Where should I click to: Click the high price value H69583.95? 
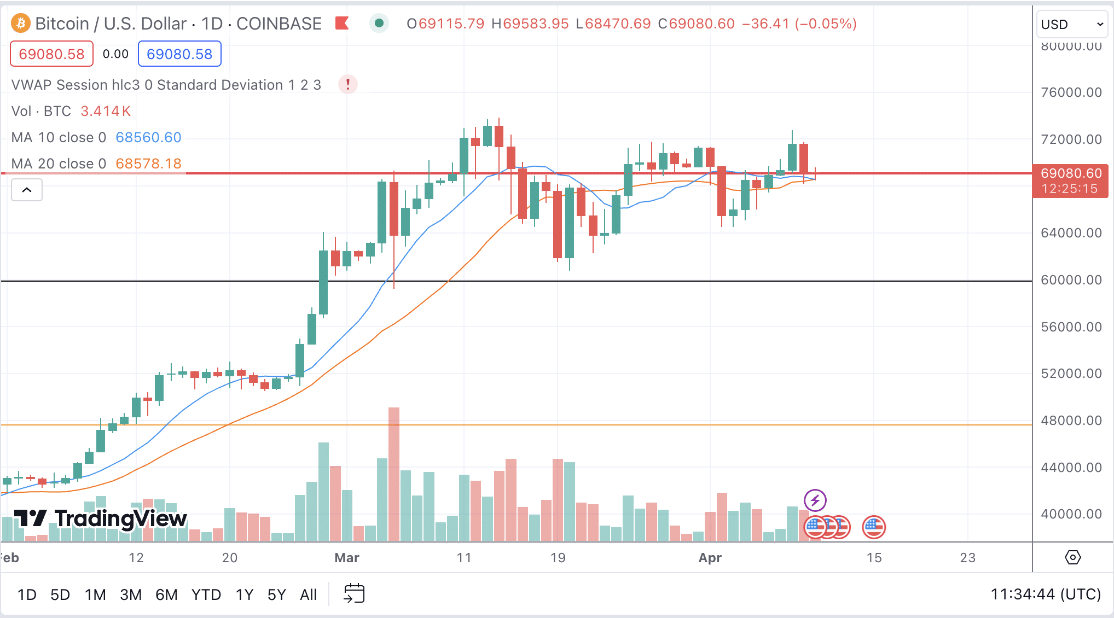pyautogui.click(x=530, y=24)
